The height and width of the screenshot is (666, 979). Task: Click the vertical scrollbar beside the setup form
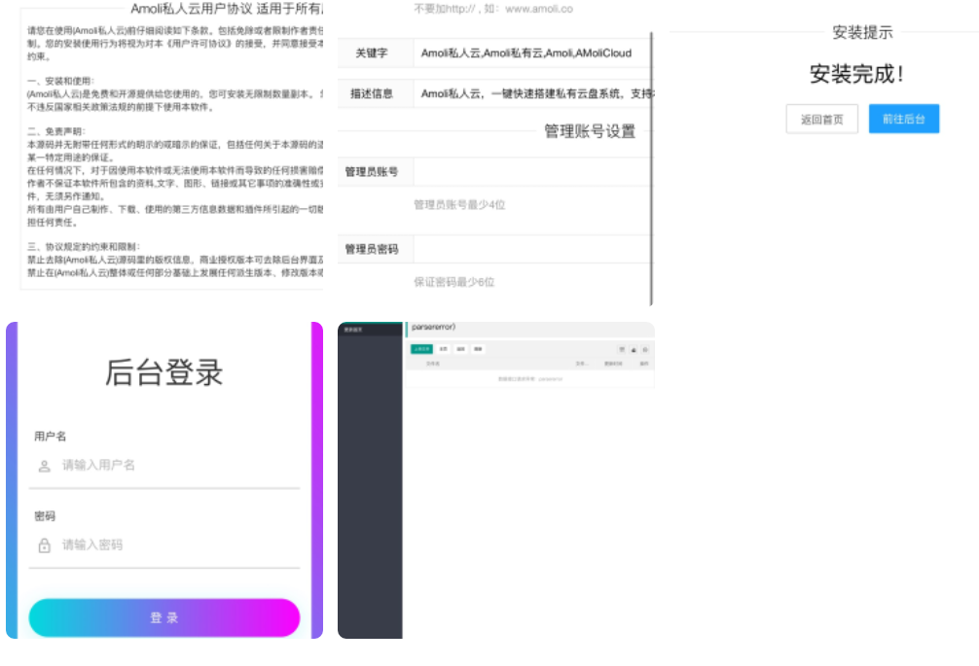pos(651,165)
